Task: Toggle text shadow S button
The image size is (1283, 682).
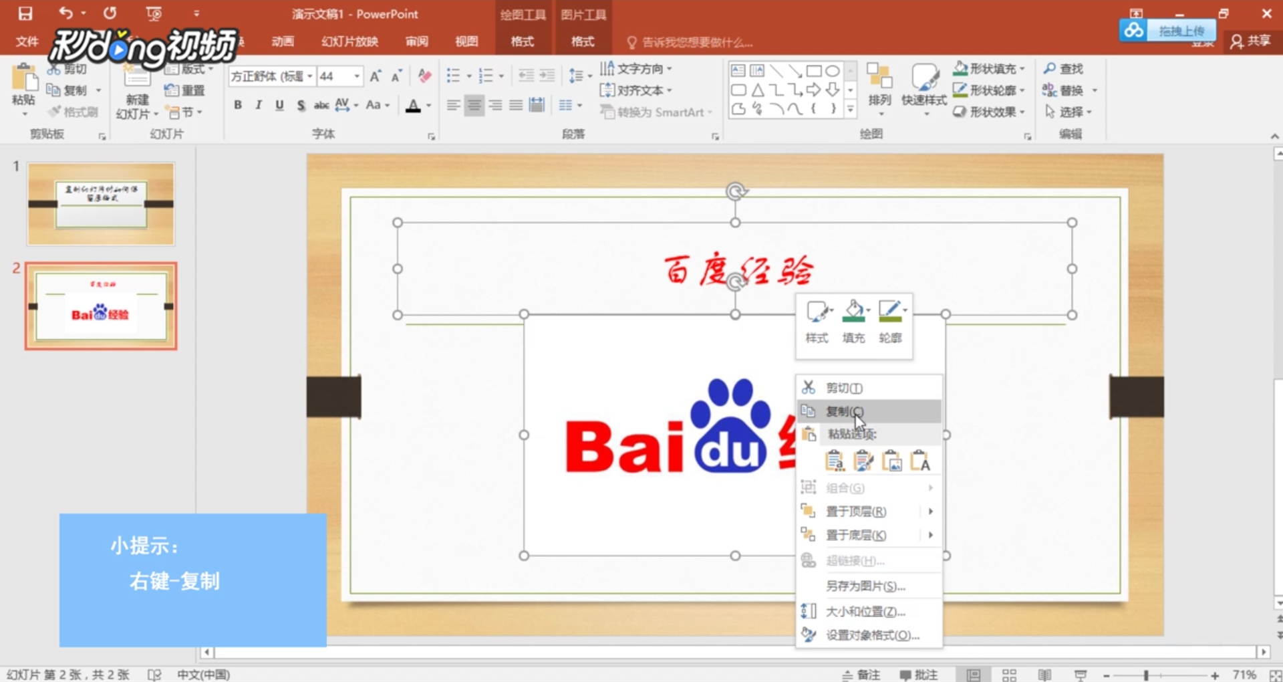Action: coord(301,105)
